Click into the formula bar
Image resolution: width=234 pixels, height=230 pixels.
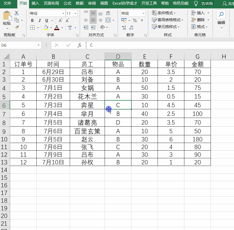(x=160, y=45)
